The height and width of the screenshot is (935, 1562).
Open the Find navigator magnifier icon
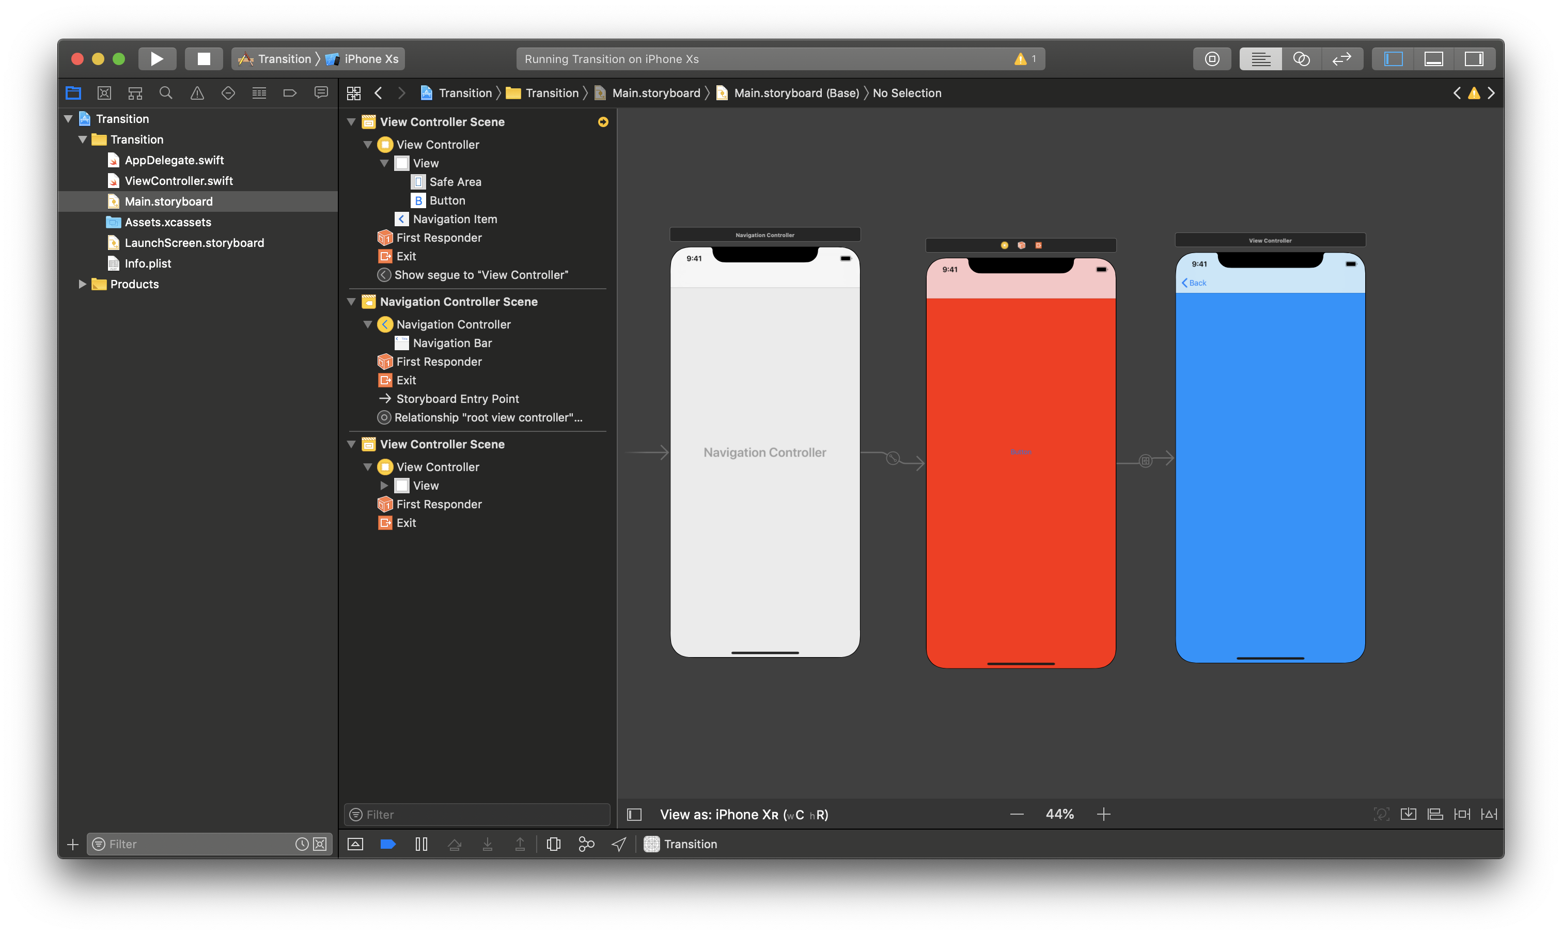click(x=166, y=93)
